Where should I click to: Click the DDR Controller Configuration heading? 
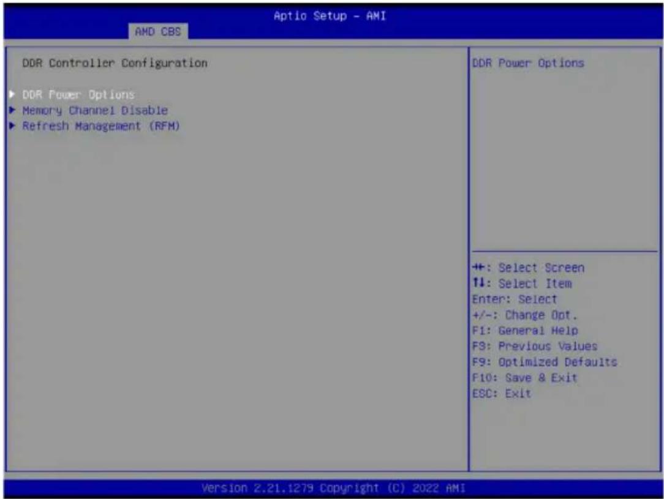coord(115,63)
